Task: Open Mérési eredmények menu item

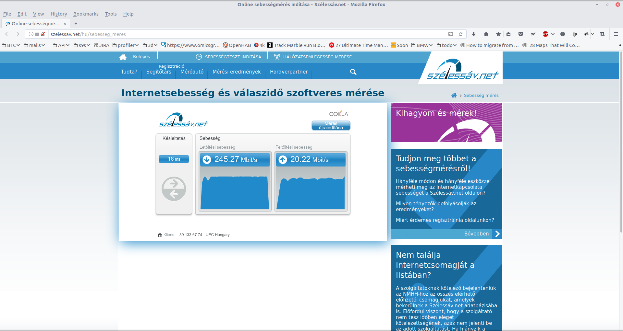Action: coord(237,72)
